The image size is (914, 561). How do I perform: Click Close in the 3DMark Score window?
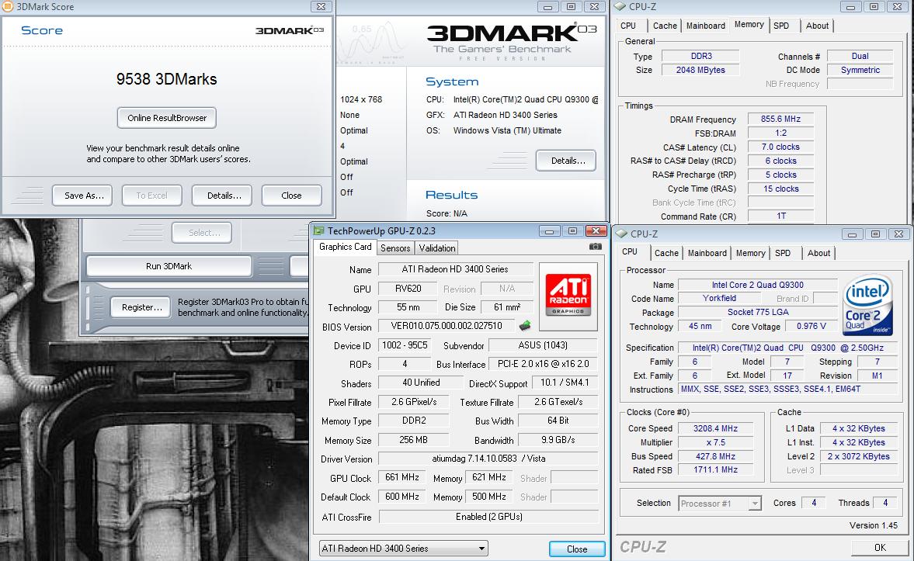tap(291, 196)
